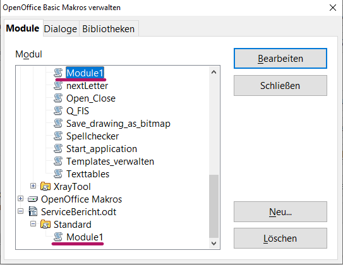Select the Save_drawing_as_bitmap module icon

pyautogui.click(x=58, y=124)
